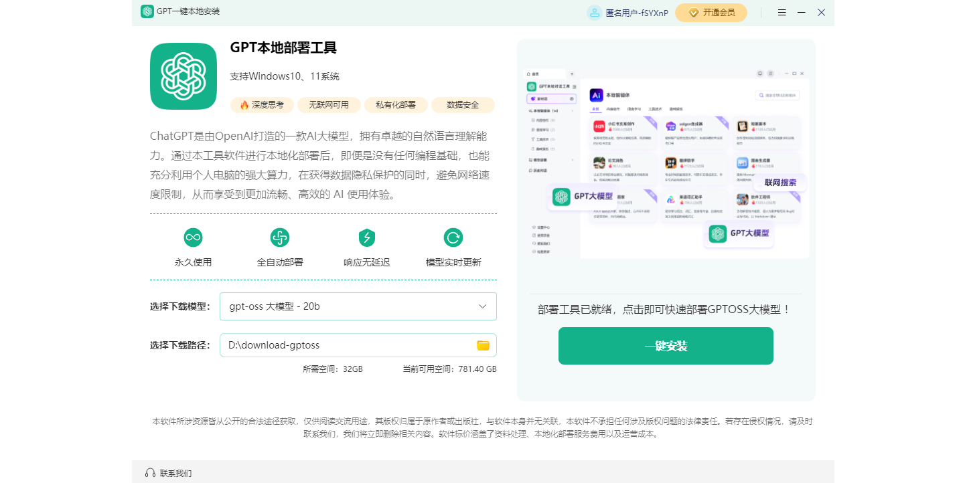Select the 深度思考 tag with fire icon
This screenshot has height=483, width=967.
[x=261, y=104]
